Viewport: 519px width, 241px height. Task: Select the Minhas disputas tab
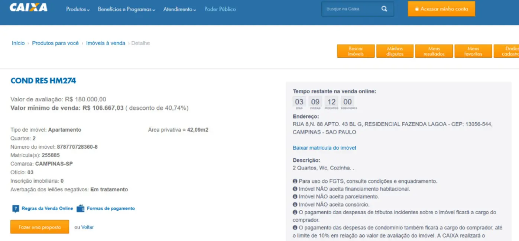(395, 51)
